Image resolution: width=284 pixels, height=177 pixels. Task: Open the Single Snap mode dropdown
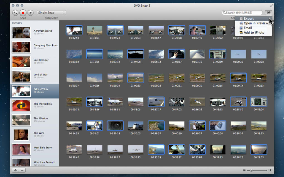click(52, 13)
